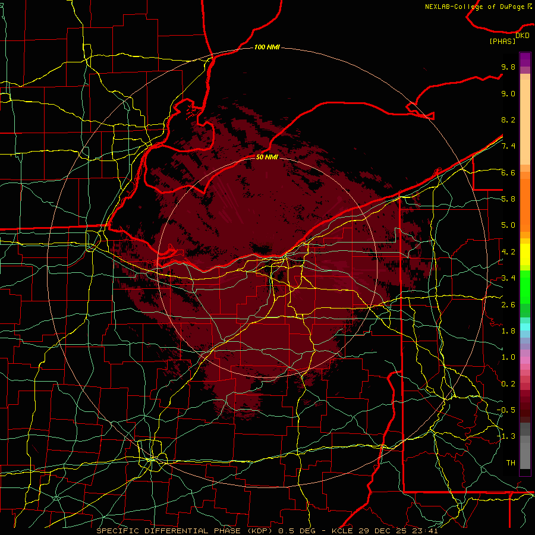The image size is (535, 535).
Task: Click the 7.4 scale value
Action: click(508, 146)
